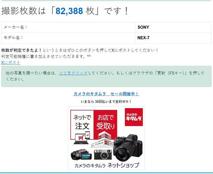Click the いまなら36回払いまで金利ゼロ text

(x=106, y=101)
